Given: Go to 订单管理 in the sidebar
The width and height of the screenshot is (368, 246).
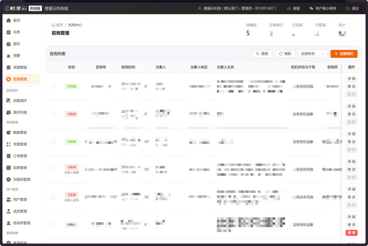Looking at the screenshot, I should (x=20, y=156).
